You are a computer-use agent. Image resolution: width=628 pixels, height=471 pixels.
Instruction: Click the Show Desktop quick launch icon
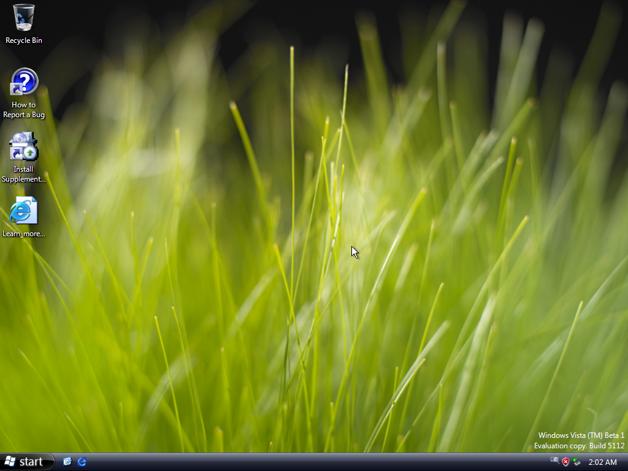pyautogui.click(x=67, y=461)
